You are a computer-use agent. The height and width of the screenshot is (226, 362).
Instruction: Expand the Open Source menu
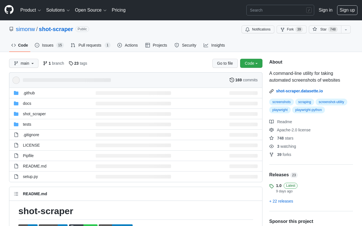pyautogui.click(x=91, y=10)
